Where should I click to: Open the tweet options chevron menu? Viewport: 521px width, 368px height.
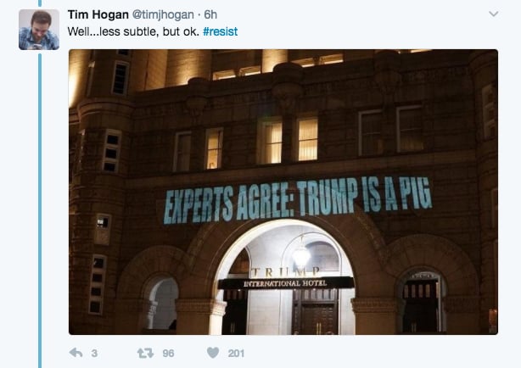(493, 14)
